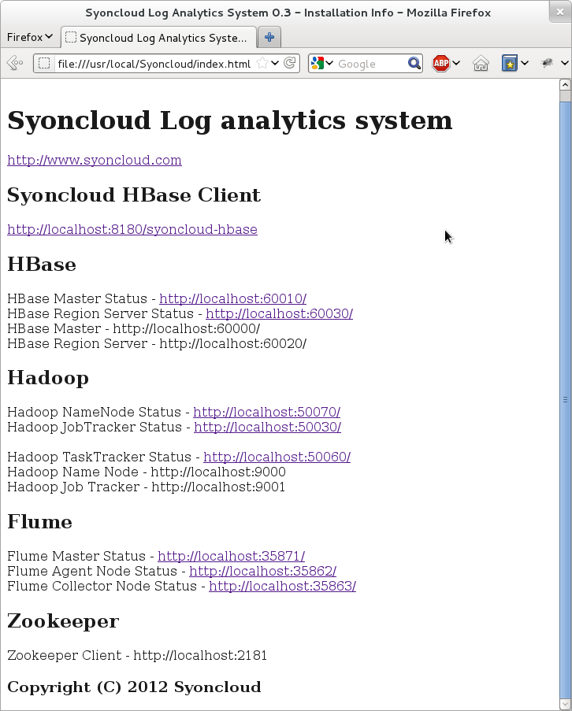The image size is (572, 711).
Task: Open HBase Master Status link localhost:60010
Action: pos(232,299)
